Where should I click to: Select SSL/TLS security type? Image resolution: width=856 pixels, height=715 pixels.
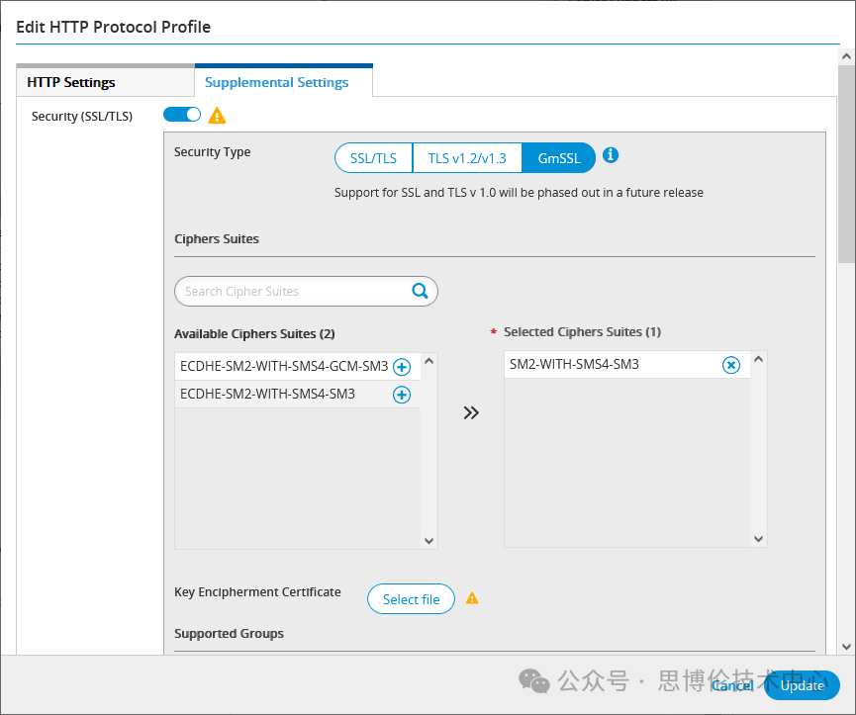coord(374,158)
